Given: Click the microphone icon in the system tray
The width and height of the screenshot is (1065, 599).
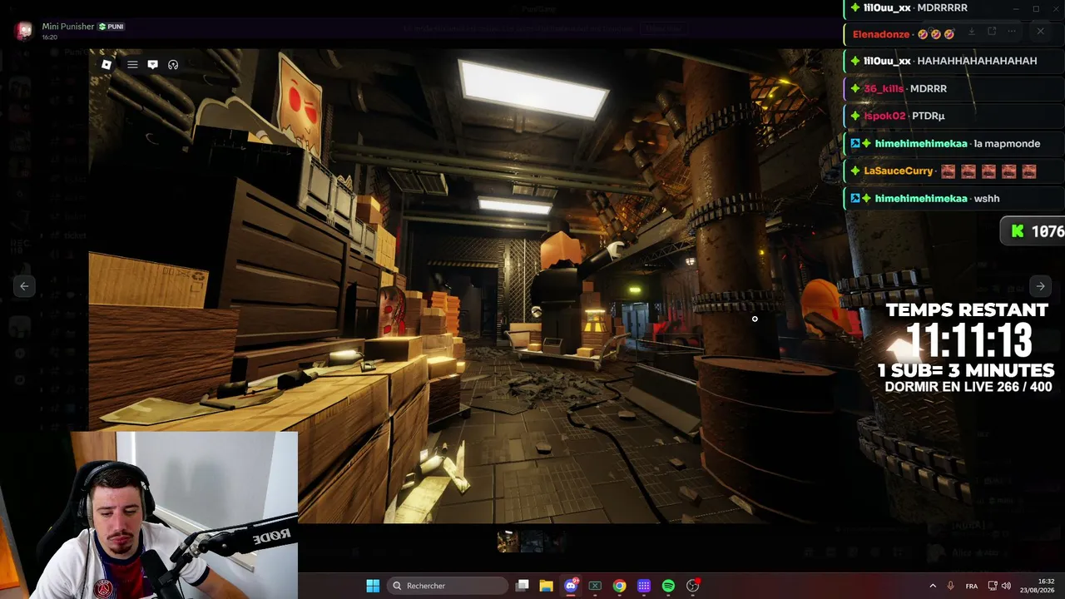Looking at the screenshot, I should 950,586.
